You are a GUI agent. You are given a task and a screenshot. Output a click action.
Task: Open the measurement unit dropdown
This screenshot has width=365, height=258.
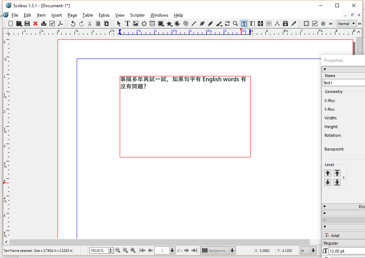click(308, 250)
